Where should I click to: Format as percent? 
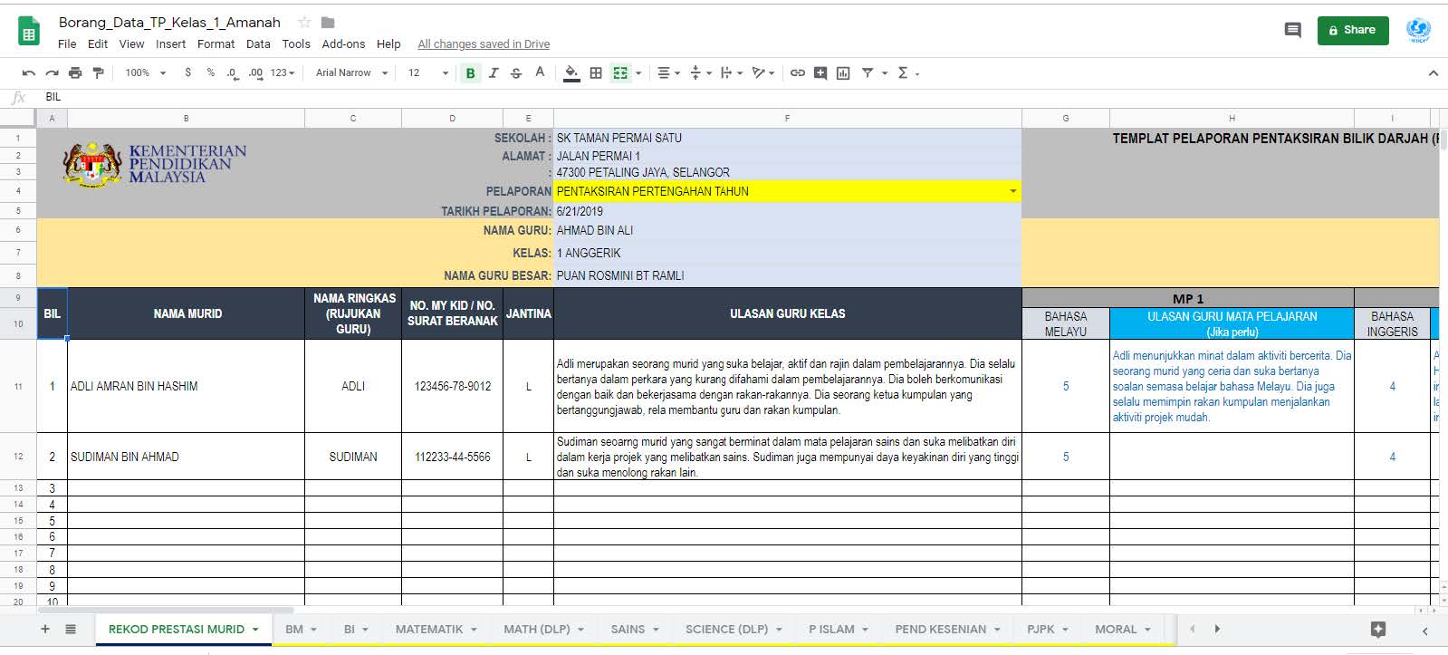click(210, 72)
